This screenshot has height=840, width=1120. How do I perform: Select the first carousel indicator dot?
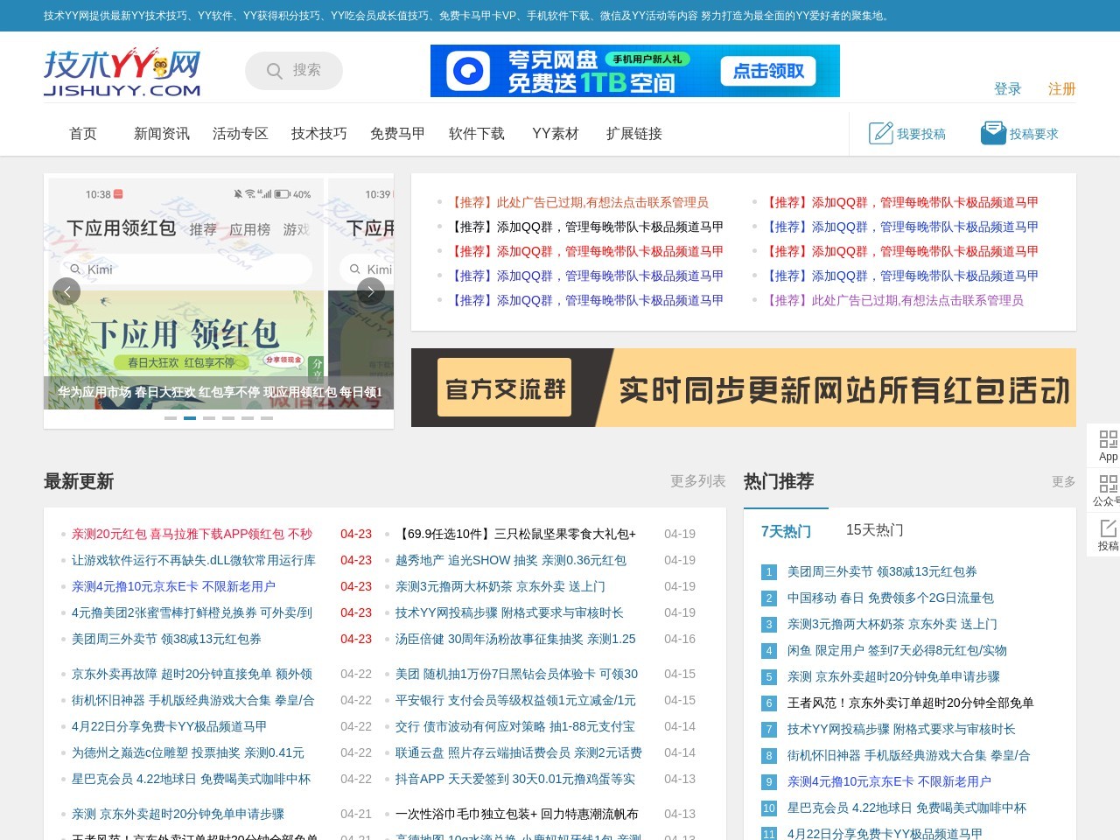click(171, 418)
